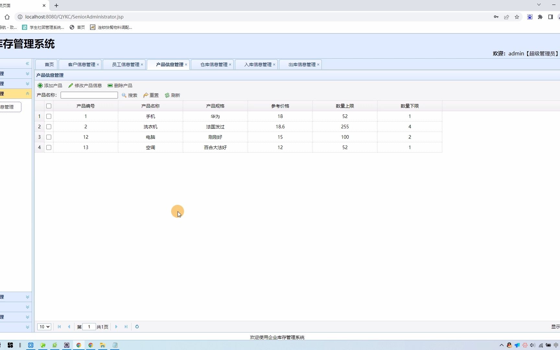Close the 产品信息管理 tab
The image size is (560, 350).
coord(186,64)
